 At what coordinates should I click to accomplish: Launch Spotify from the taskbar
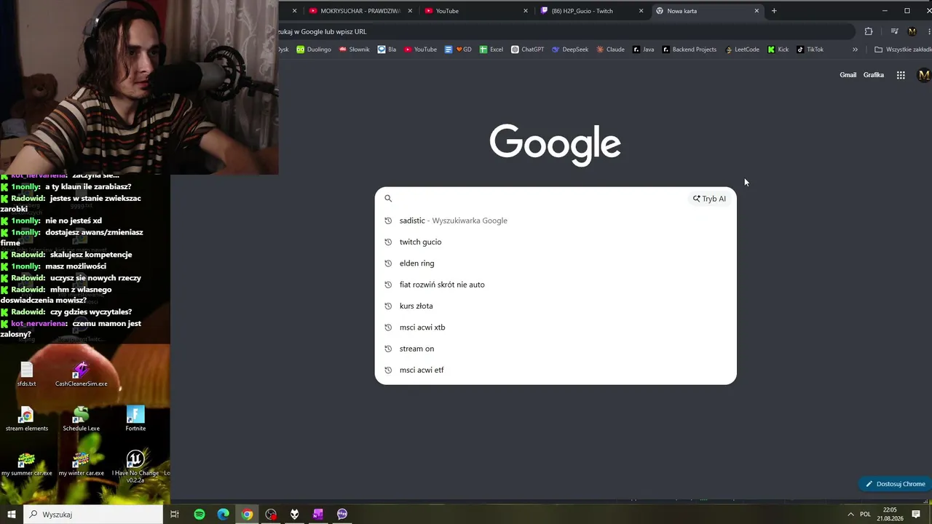(x=200, y=515)
